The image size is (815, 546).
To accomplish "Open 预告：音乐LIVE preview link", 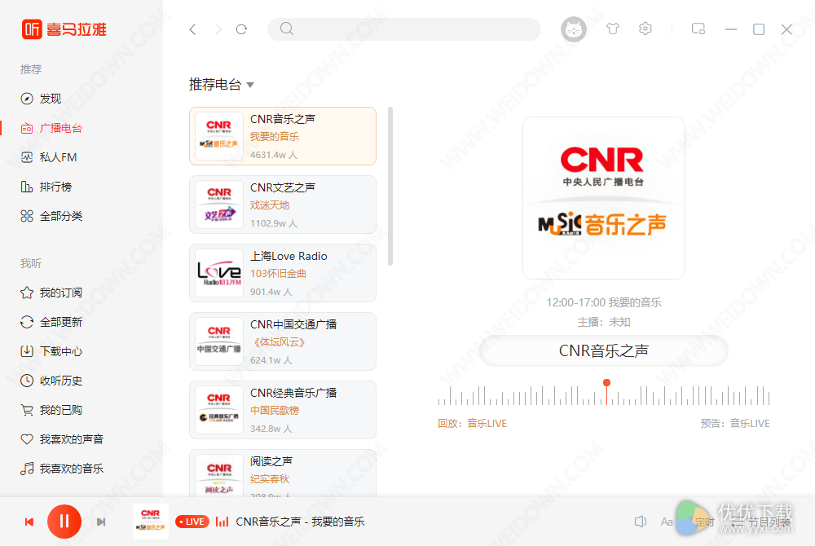I will click(735, 424).
